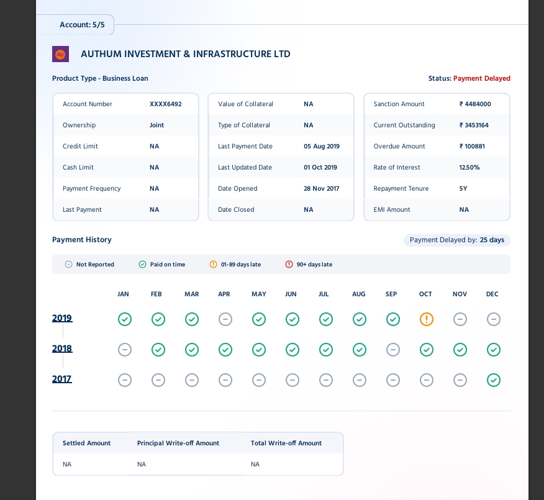Click the paid-on-time icon for January 2019
The height and width of the screenshot is (500, 544).
click(125, 319)
